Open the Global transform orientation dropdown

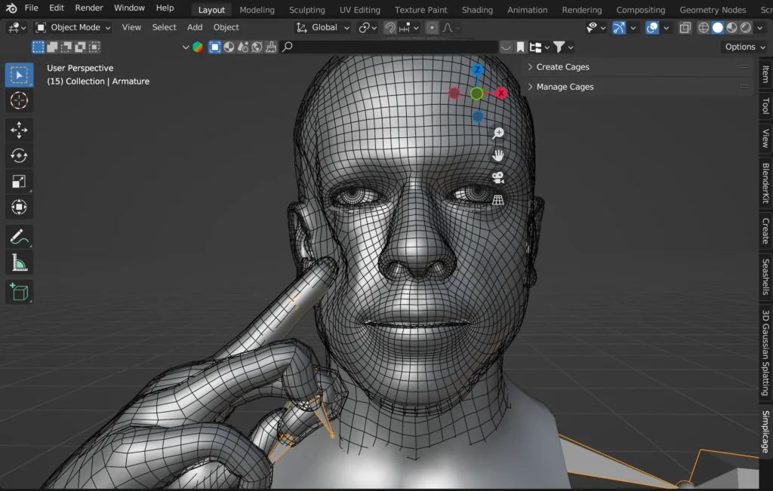[324, 27]
